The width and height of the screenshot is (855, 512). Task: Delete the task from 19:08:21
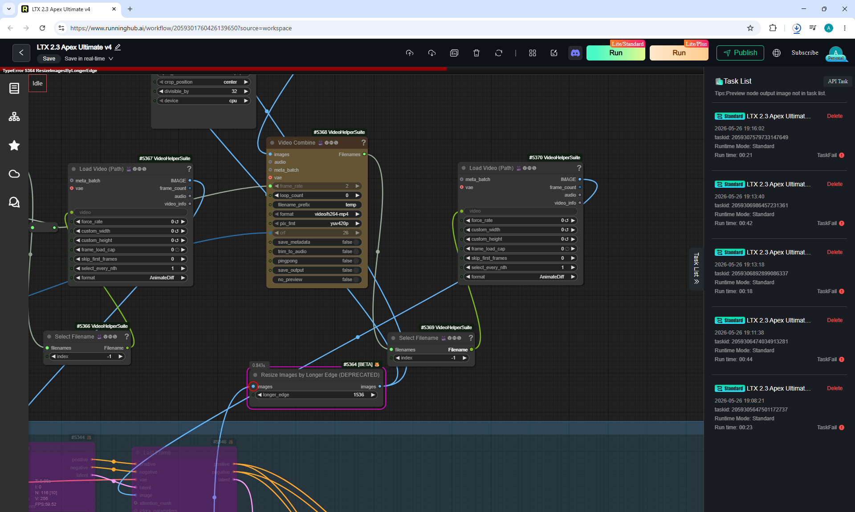coord(835,389)
